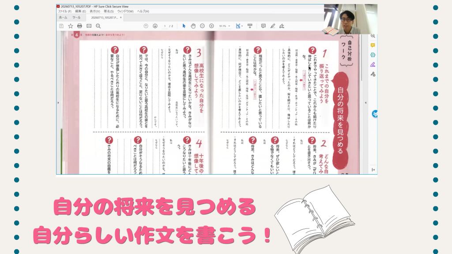Screen dimensions: 452x254
Task: Click the 自己分析ワーク label on the page
Action: [347, 51]
